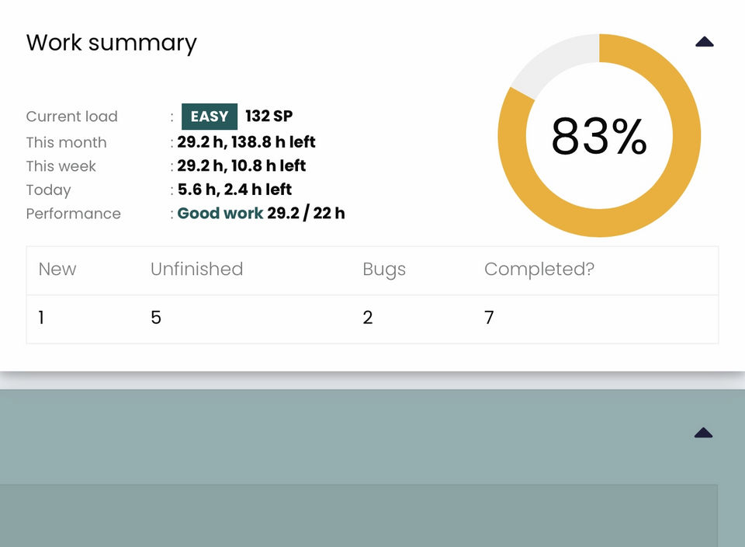Click the Work summary heading
This screenshot has height=547, width=745.
coord(111,44)
